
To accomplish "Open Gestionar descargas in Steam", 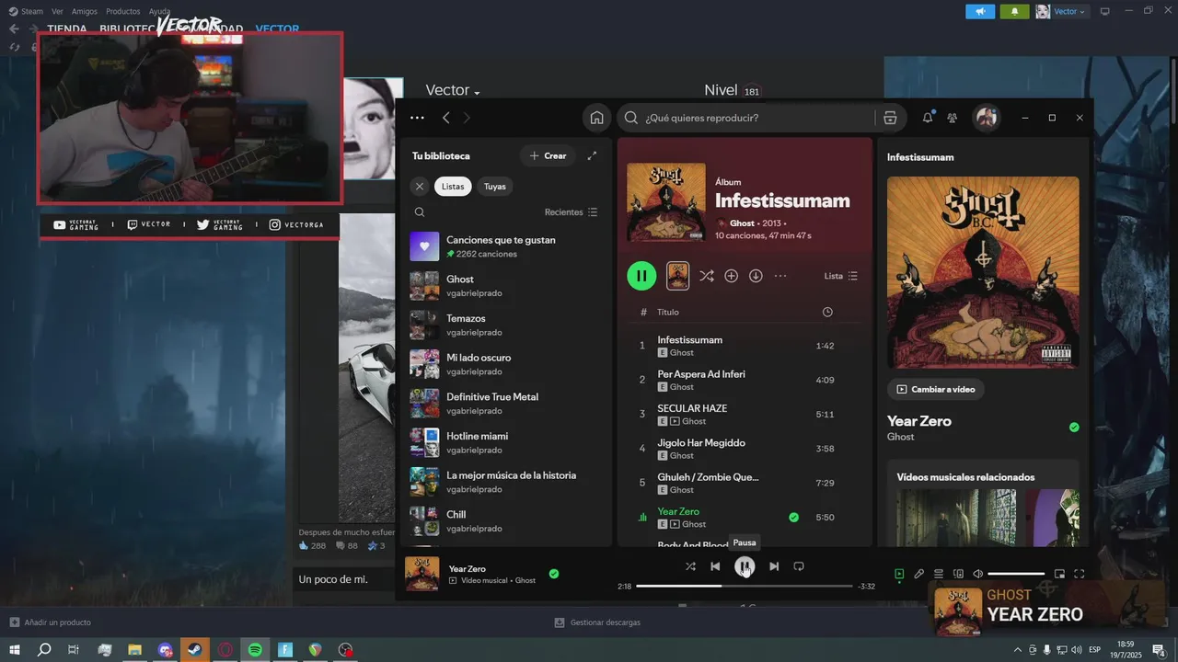I will tap(597, 622).
